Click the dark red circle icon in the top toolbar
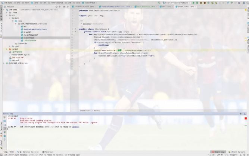249x156 pixels. (x=205, y=3)
